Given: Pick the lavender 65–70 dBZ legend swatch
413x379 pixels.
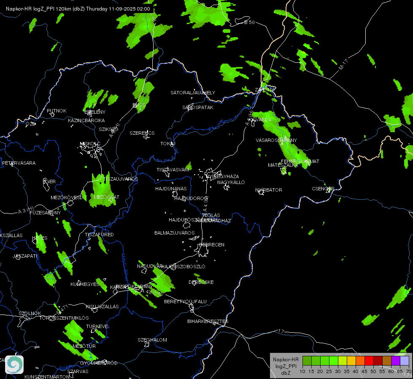Looking at the screenshot, I should [x=405, y=361].
